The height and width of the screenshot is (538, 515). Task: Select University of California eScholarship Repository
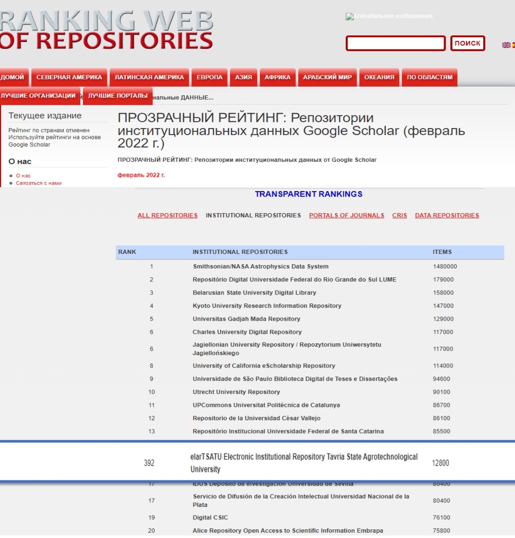(310, 366)
